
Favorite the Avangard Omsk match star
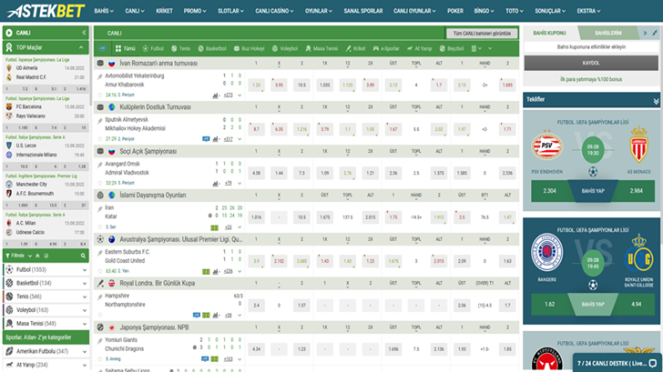(x=100, y=183)
